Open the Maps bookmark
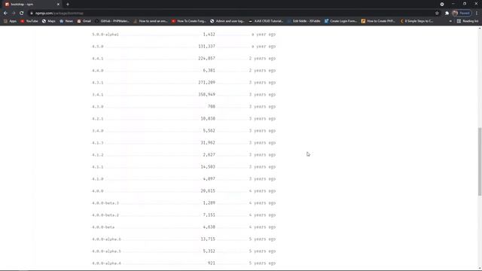This screenshot has height=271, width=482. [49, 21]
